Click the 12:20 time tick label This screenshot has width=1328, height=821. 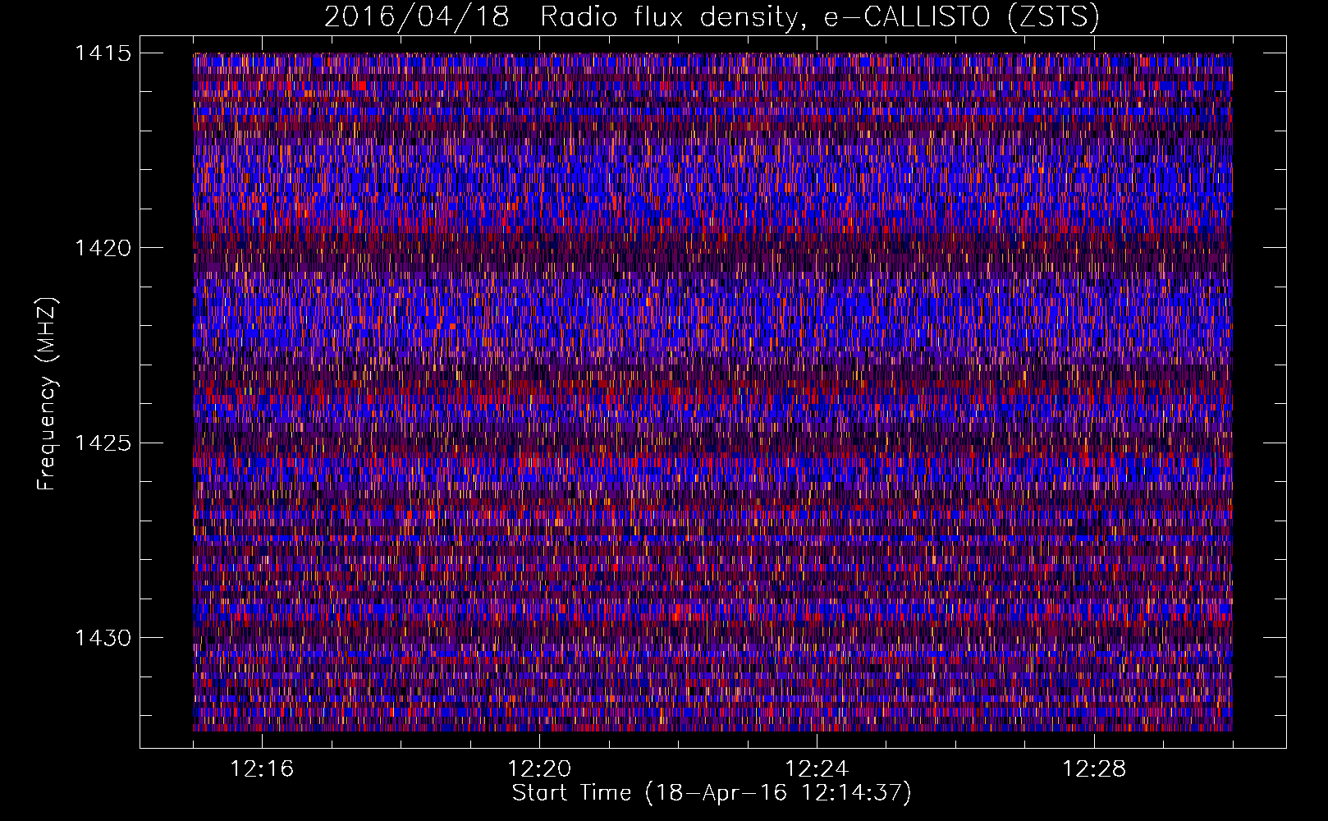539,769
